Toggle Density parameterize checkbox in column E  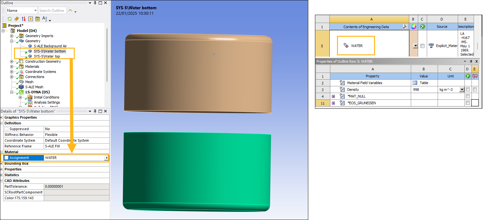pos(475,90)
